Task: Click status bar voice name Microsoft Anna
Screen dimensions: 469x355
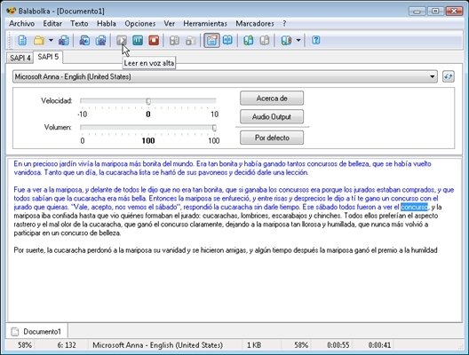Action: coord(157,345)
